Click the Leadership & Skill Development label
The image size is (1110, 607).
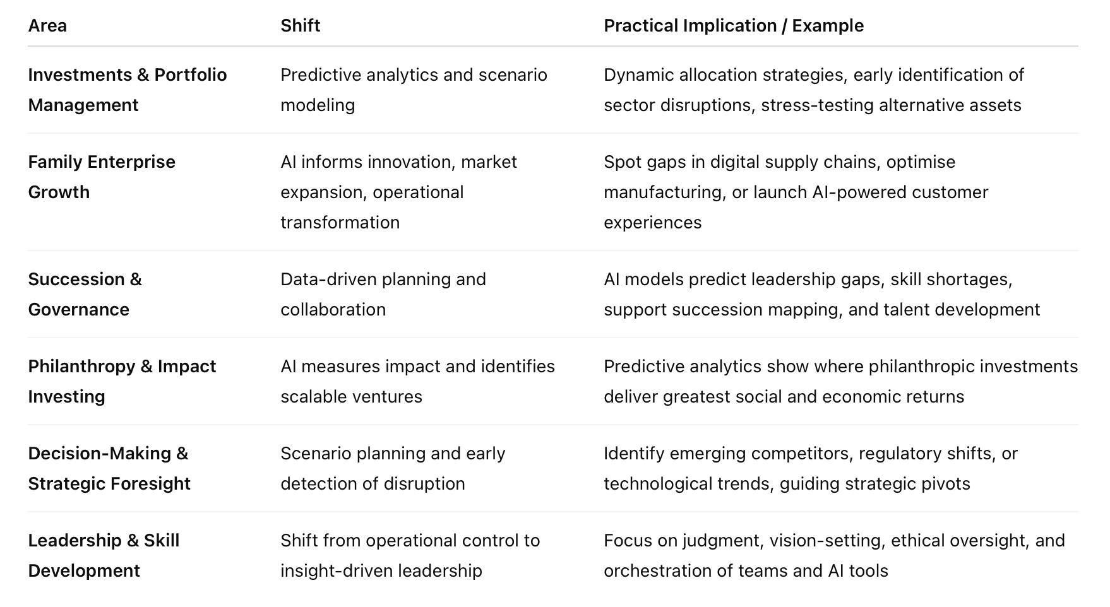104,555
